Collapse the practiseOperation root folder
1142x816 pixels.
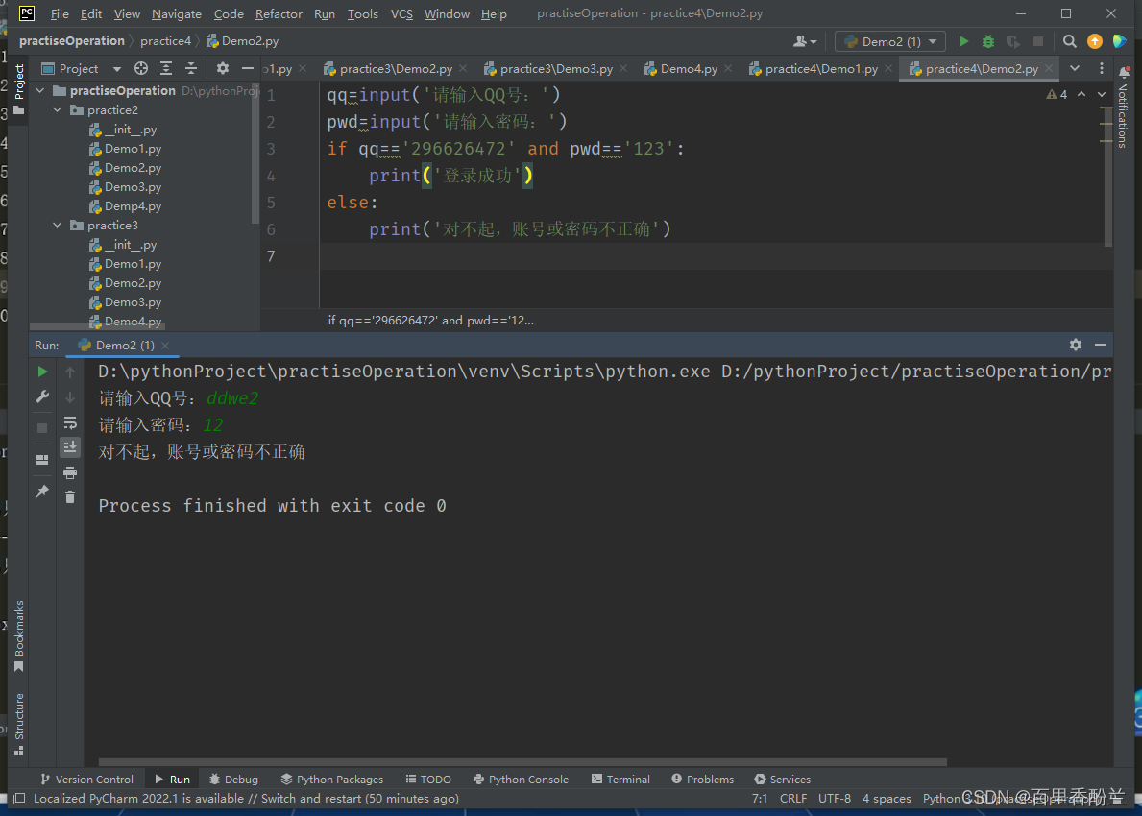coord(40,90)
